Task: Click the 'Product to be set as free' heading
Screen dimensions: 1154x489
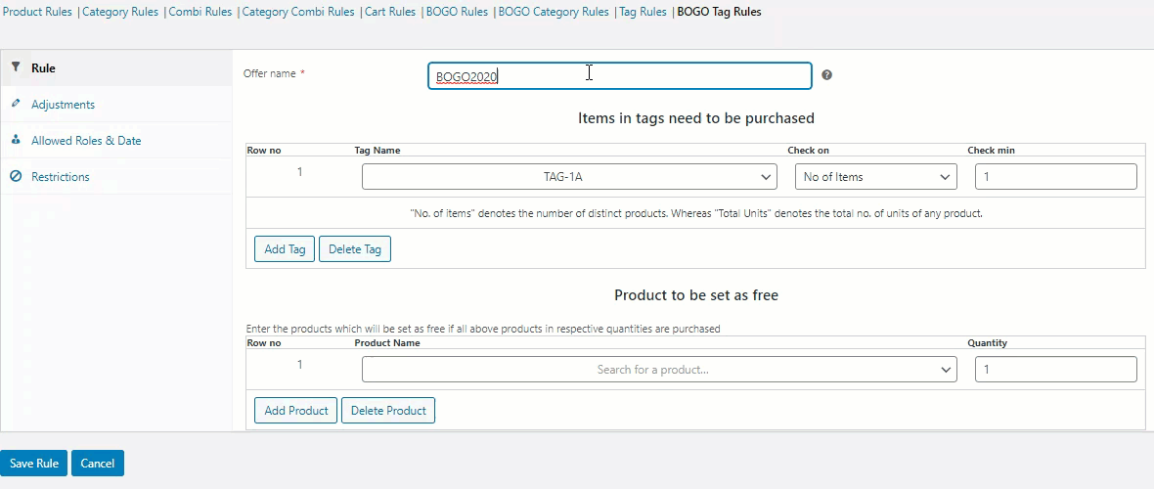Action: click(x=696, y=295)
